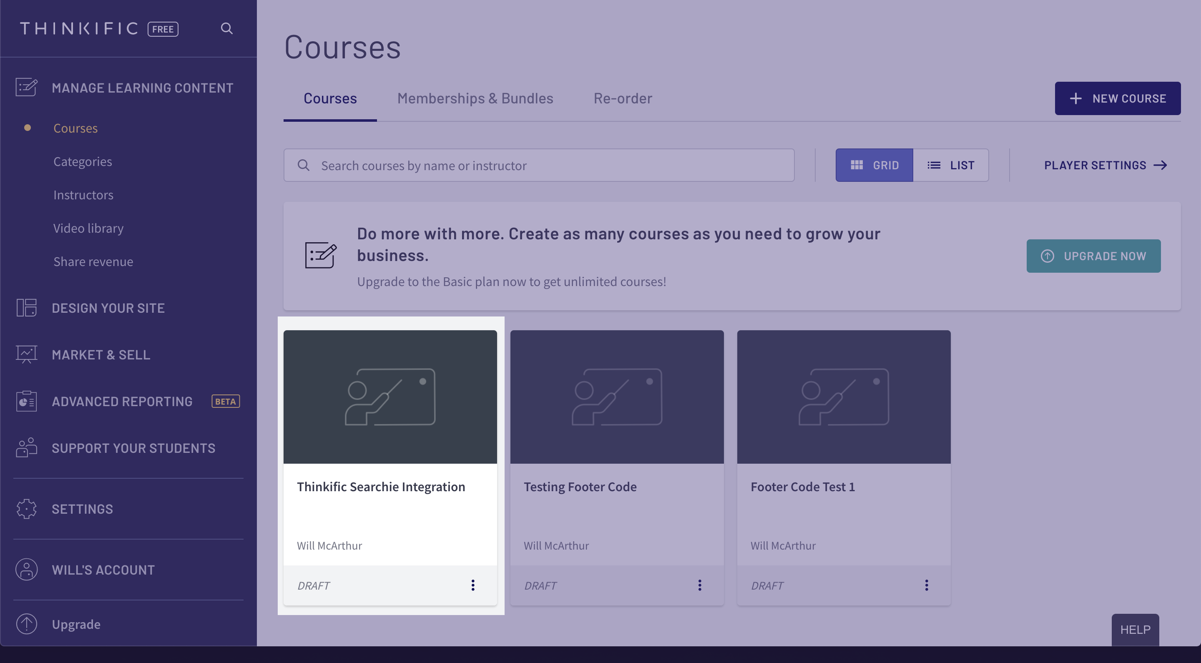This screenshot has height=663, width=1201.
Task: Expand Support Your Students section
Action: 133,448
